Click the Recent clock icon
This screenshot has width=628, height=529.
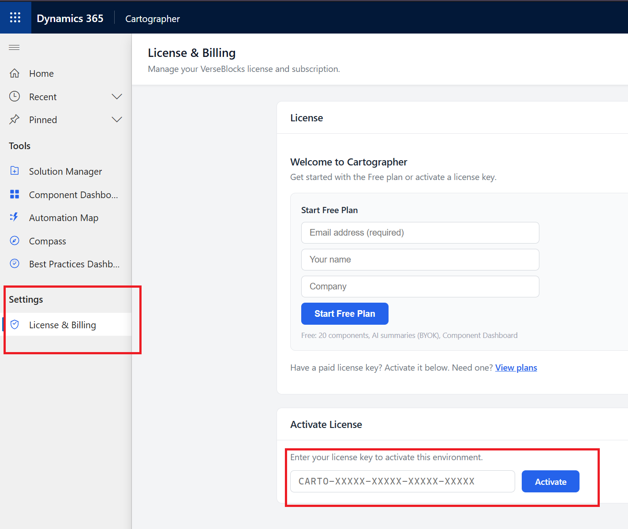click(15, 97)
